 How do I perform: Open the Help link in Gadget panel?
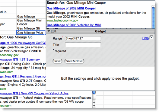pyautogui.click(x=145, y=38)
